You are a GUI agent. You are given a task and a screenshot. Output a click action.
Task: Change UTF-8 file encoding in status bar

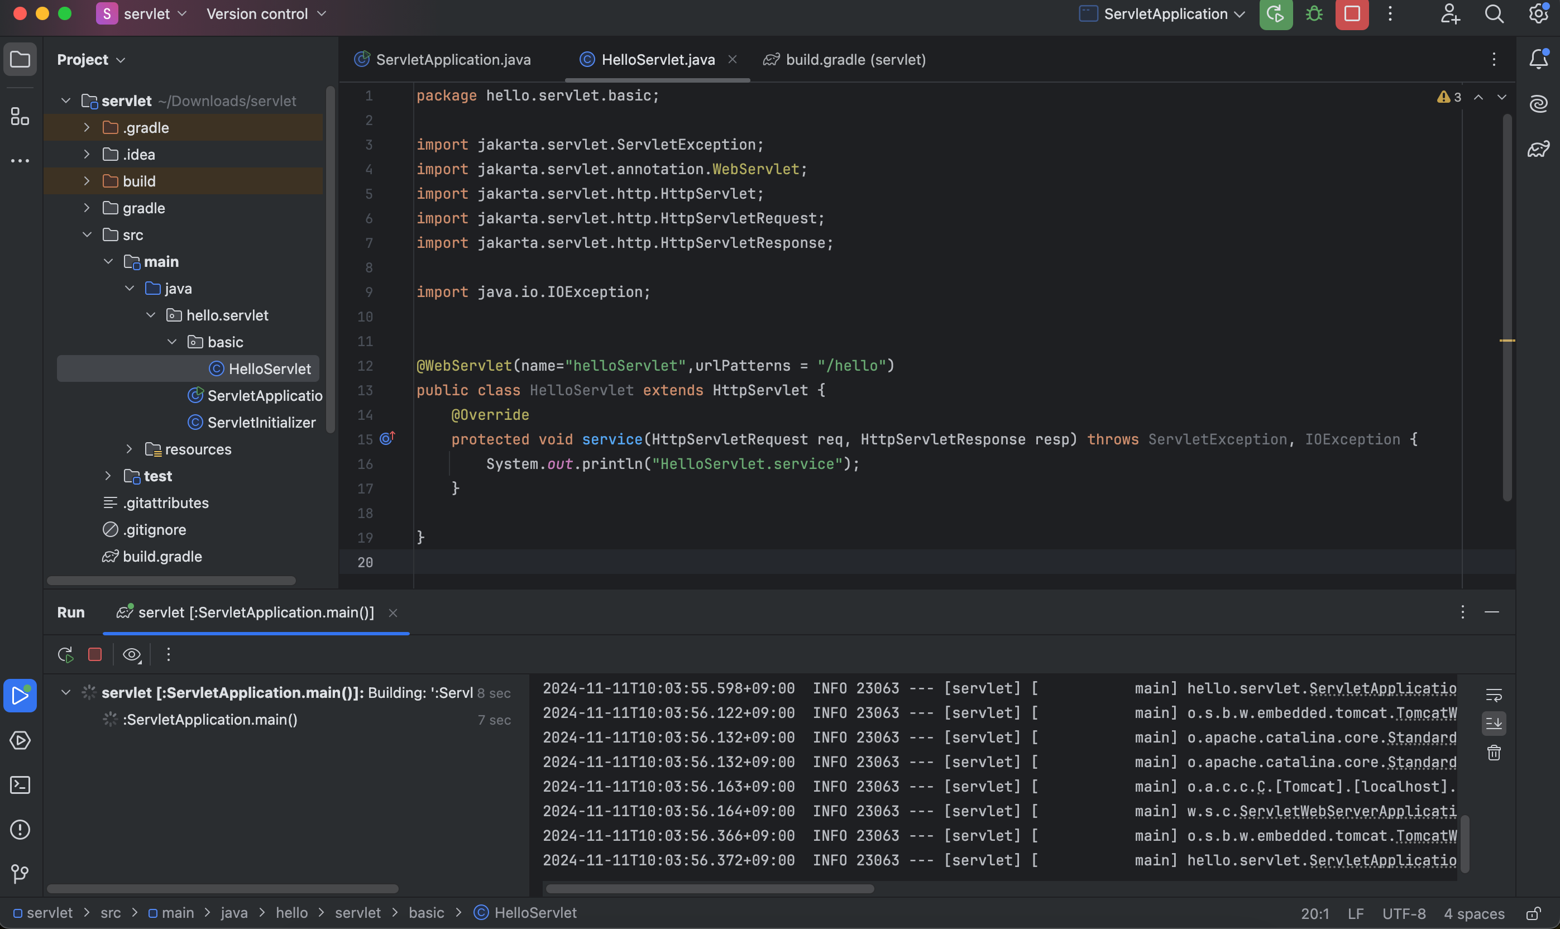point(1404,913)
